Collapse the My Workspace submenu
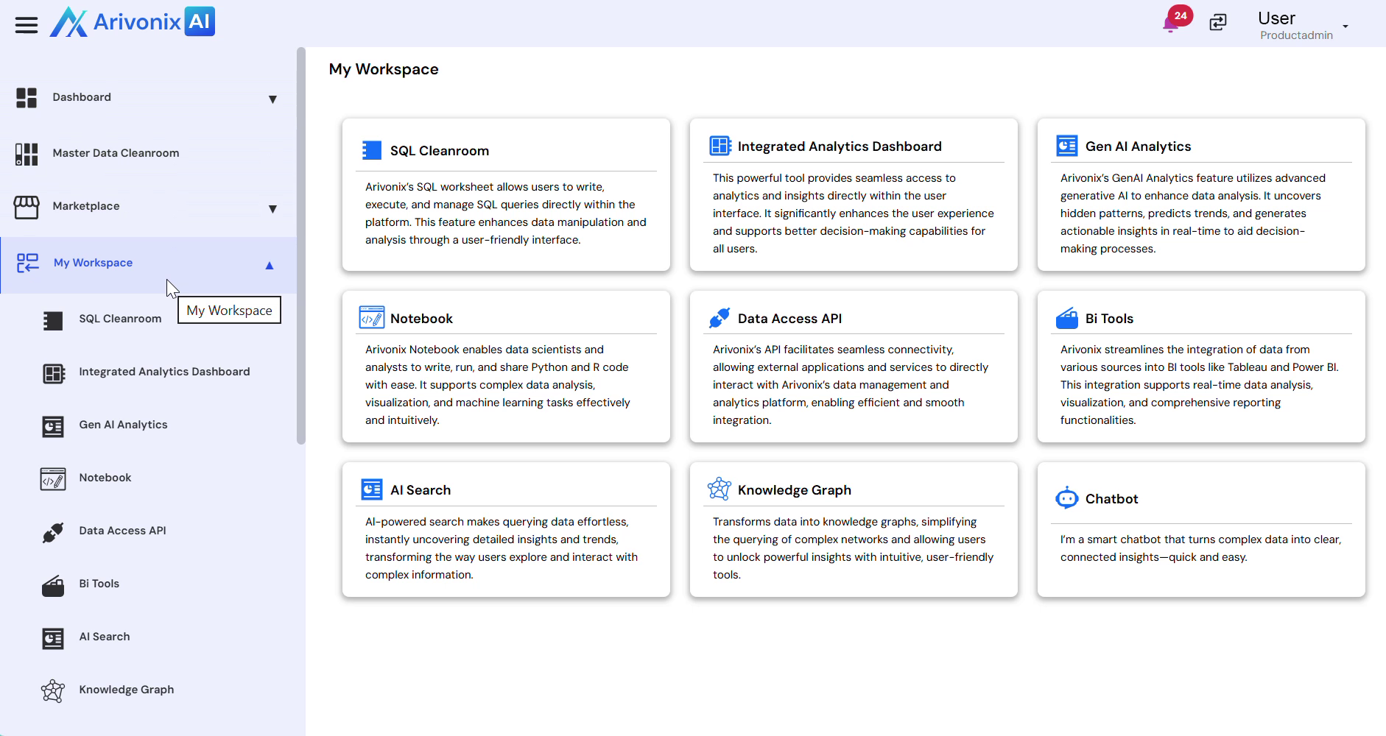The height and width of the screenshot is (736, 1386). click(270, 266)
